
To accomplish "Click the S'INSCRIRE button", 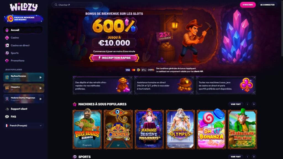I will click(248, 5).
